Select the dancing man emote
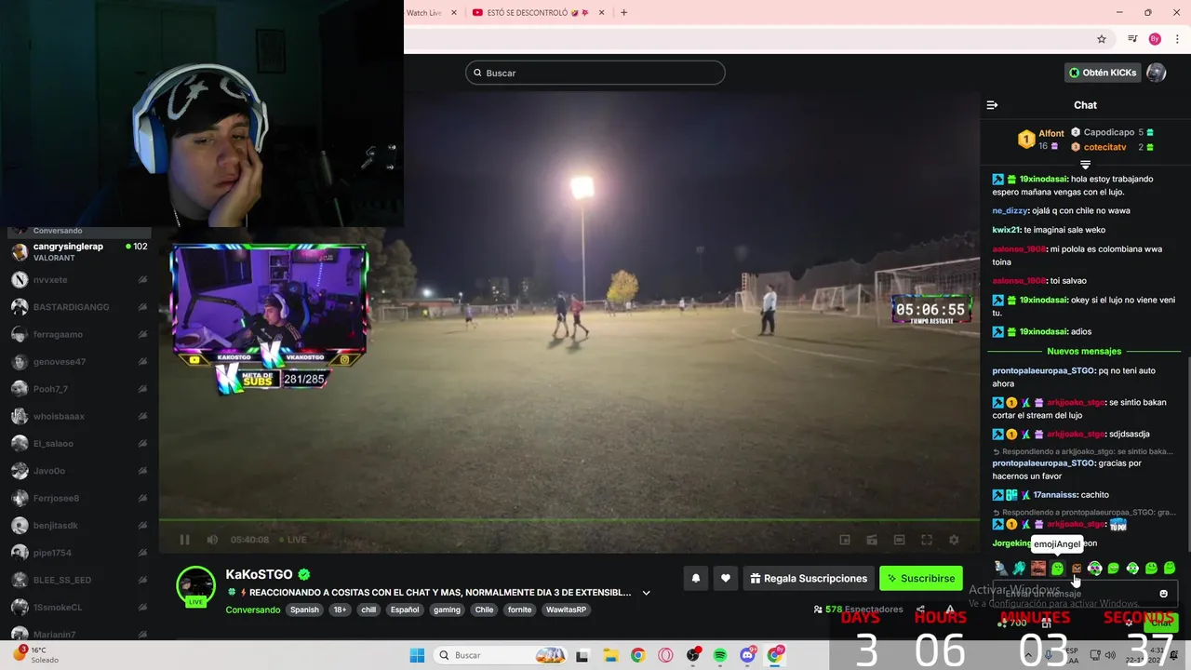Screen dimensions: 1191x670 point(1000,568)
